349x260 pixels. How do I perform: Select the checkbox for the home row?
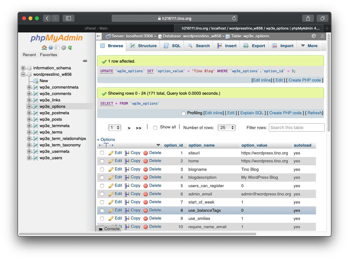click(x=102, y=161)
